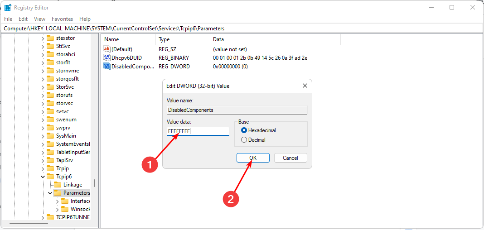Viewport: 484px width, 230px height.
Task: Click the Dhcpv6DUID binary value icon
Action: [x=107, y=58]
